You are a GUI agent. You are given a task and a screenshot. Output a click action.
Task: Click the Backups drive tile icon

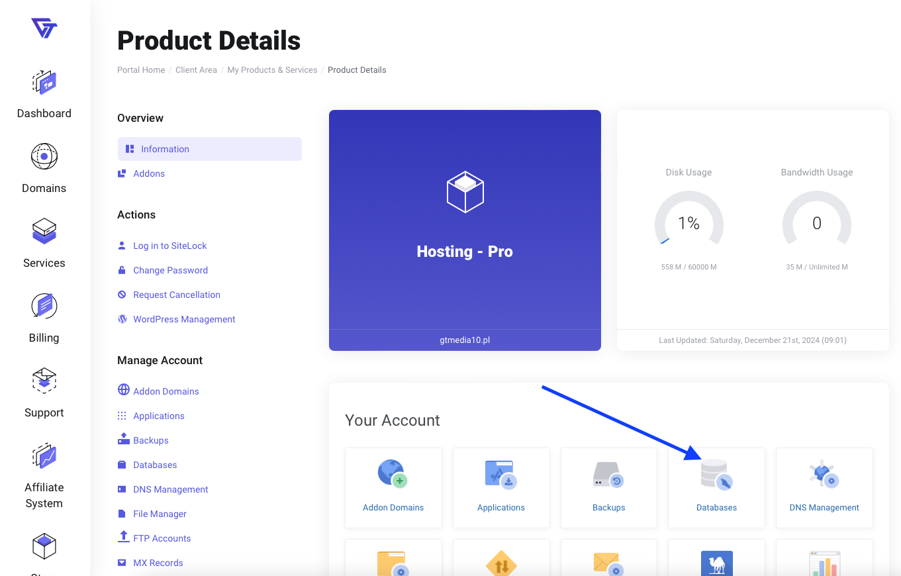pos(608,475)
